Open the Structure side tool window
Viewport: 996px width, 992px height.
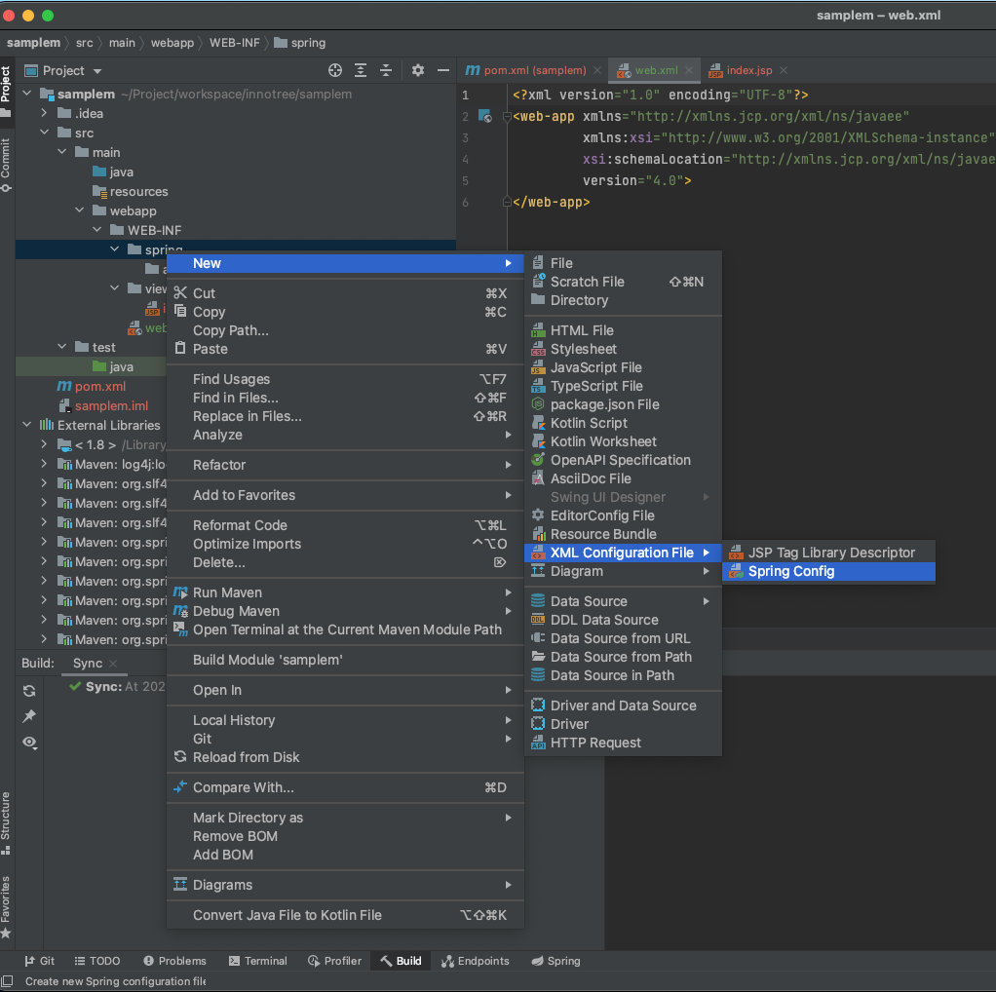tap(6, 822)
